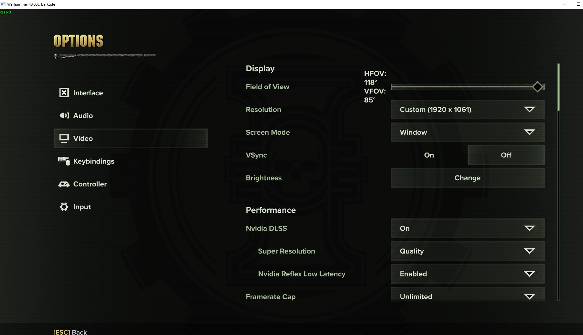Click the Interface crossed-box icon
Viewport: 583px width, 335px height.
coord(64,93)
